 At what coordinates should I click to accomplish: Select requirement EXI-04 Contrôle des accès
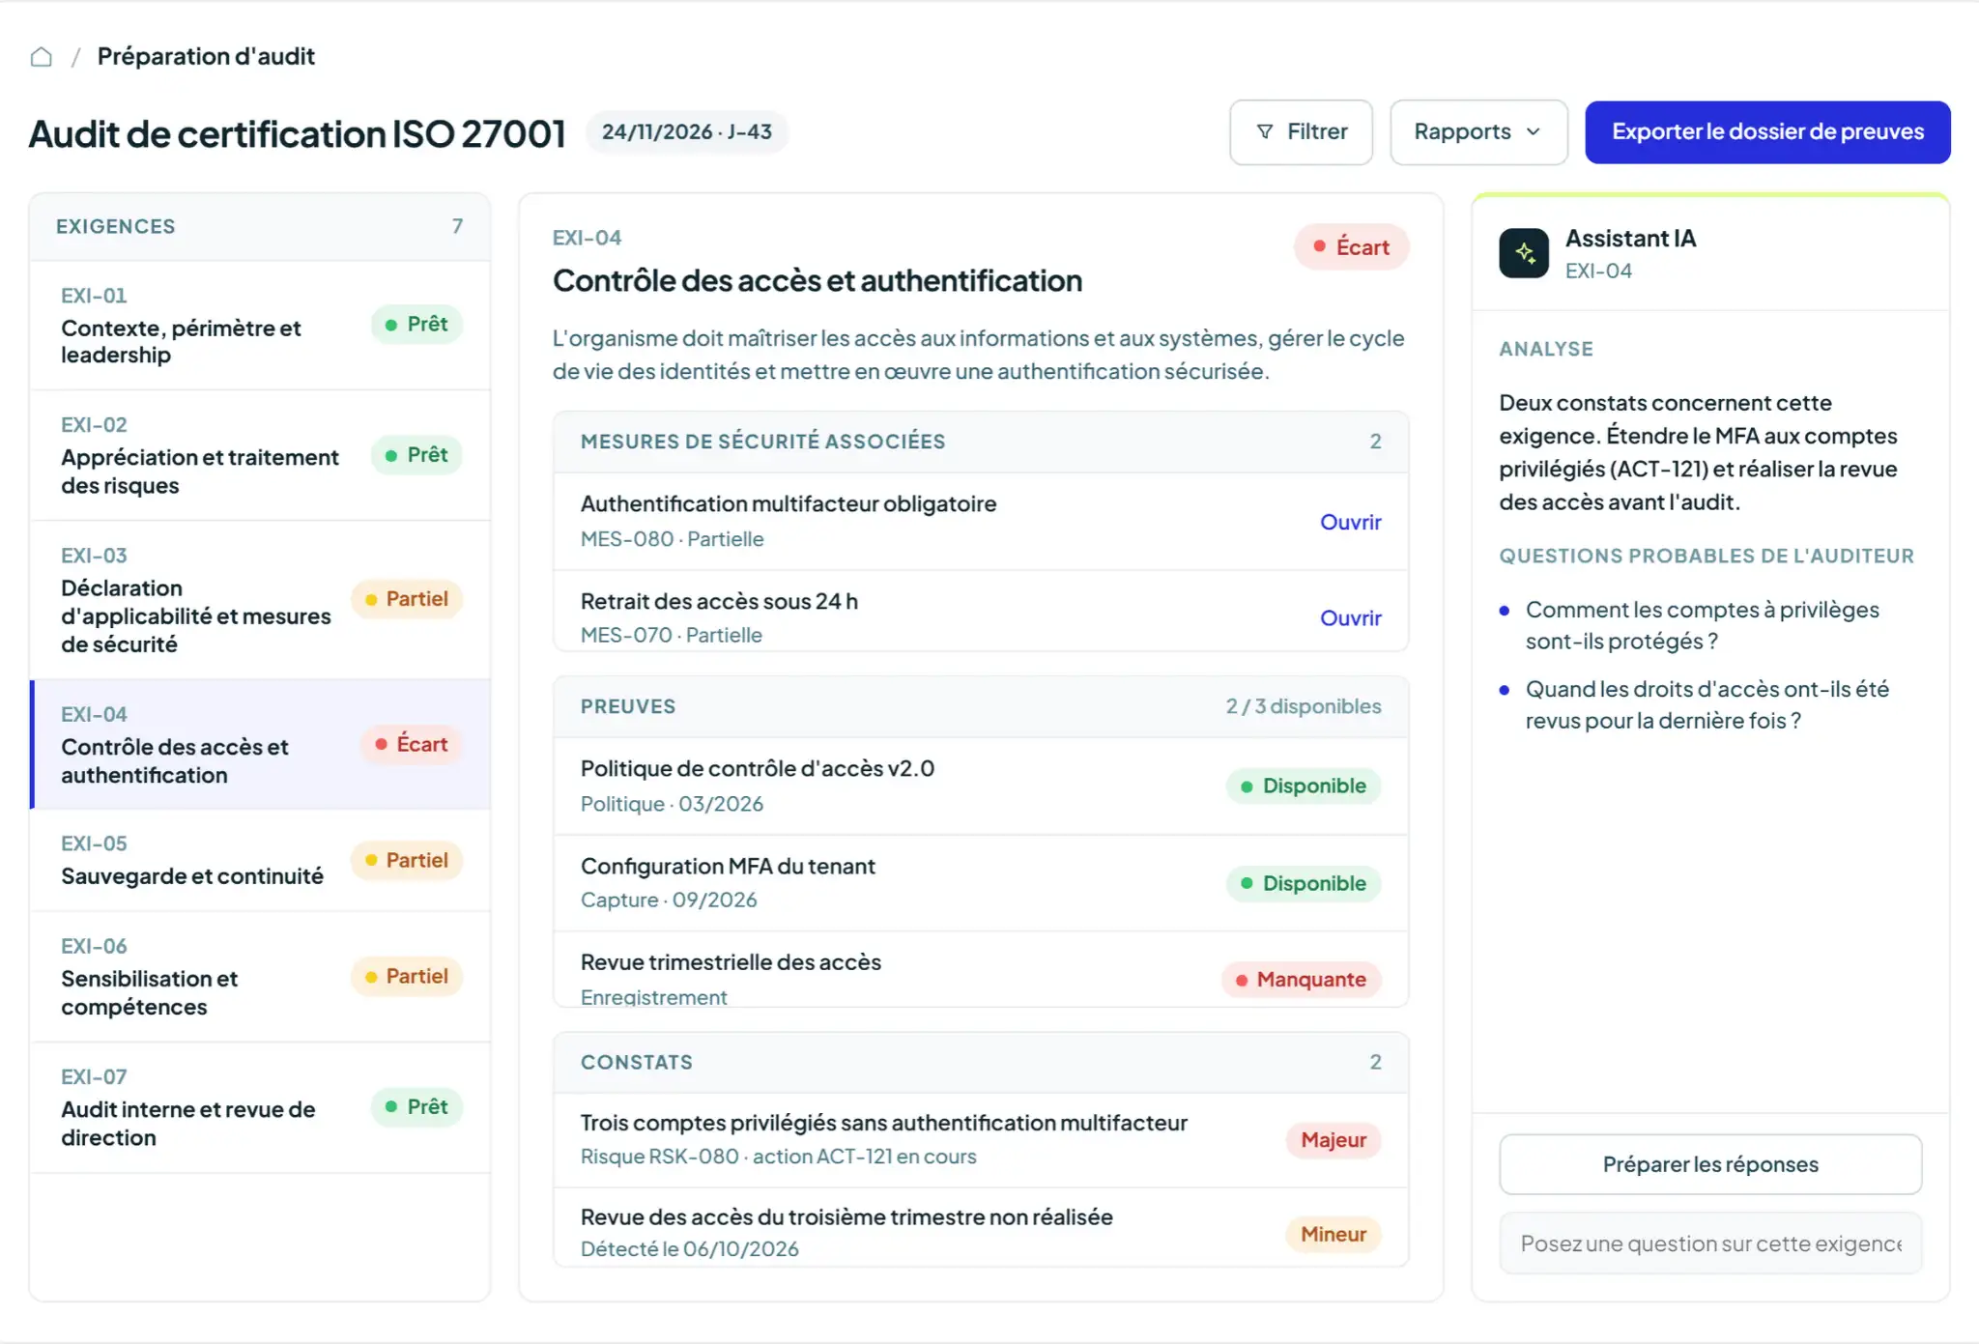260,745
